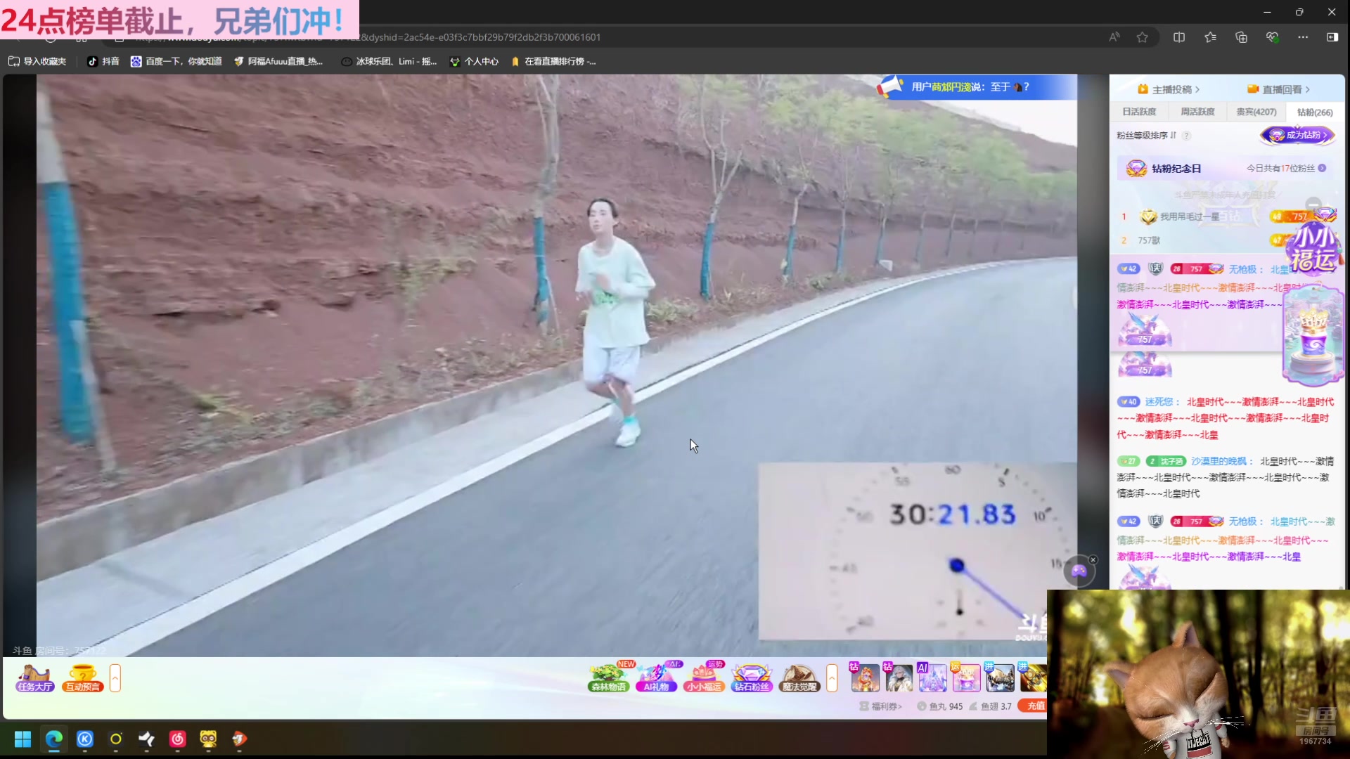Open the floating gamepad widget
This screenshot has height=759, width=1350.
click(x=1079, y=571)
